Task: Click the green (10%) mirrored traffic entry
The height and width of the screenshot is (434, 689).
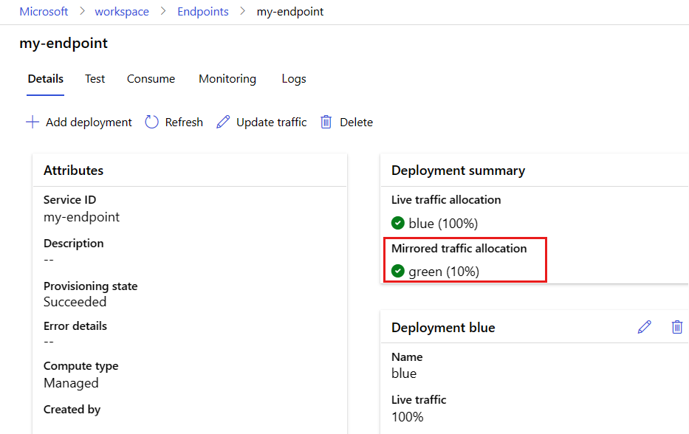Action: pos(444,272)
